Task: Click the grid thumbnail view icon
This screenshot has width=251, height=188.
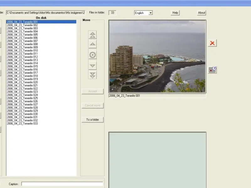Action: point(212,70)
